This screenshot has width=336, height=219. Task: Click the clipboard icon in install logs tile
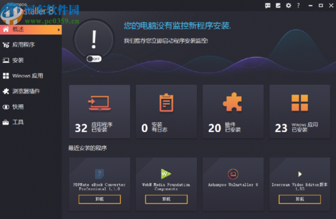[x=166, y=102]
